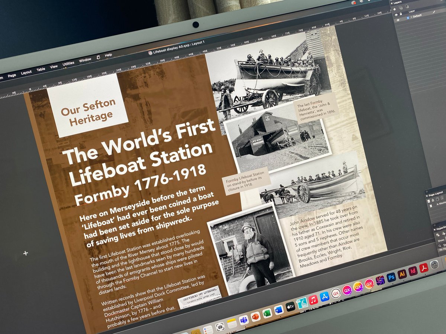Select the Default layer name

417,16
